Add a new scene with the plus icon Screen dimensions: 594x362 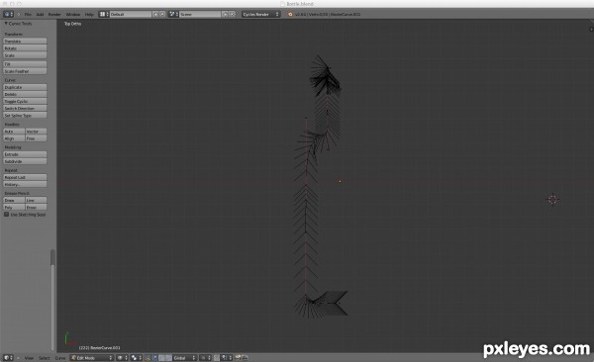225,14
